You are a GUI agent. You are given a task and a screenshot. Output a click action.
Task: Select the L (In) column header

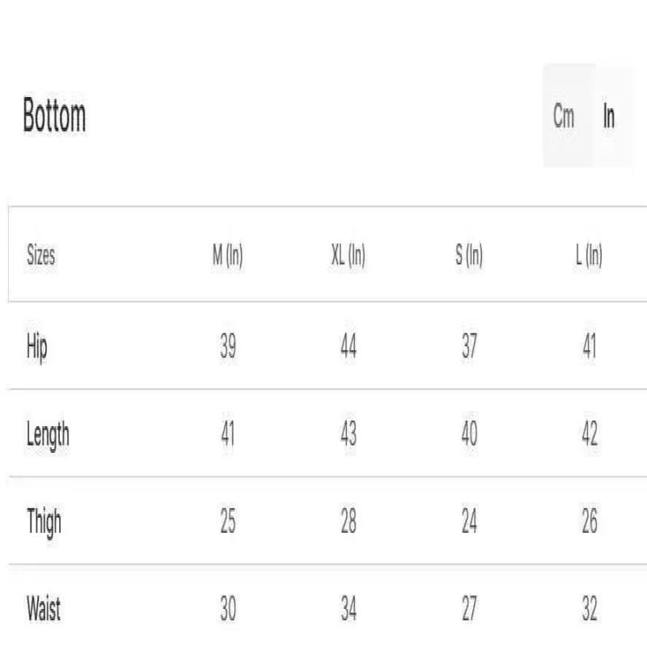click(x=590, y=256)
